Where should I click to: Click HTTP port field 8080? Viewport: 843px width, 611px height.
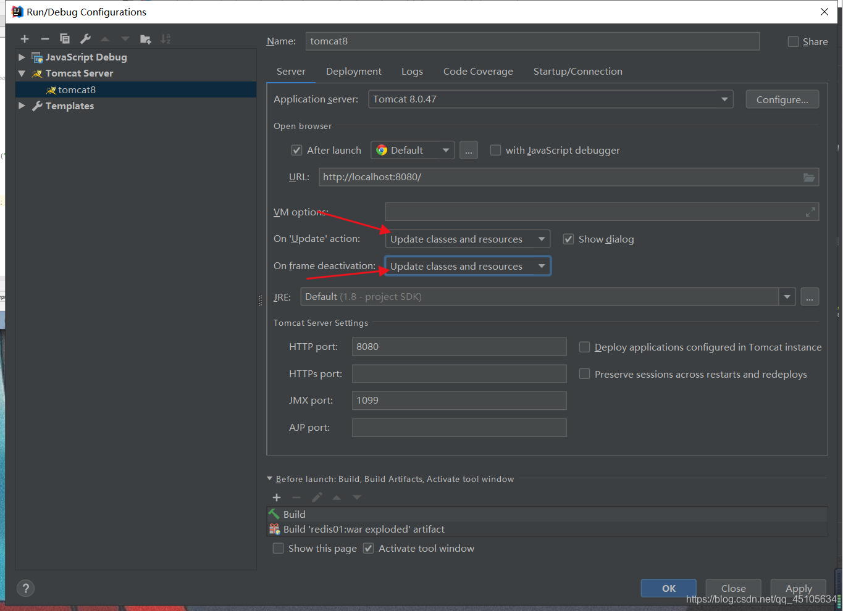click(459, 347)
